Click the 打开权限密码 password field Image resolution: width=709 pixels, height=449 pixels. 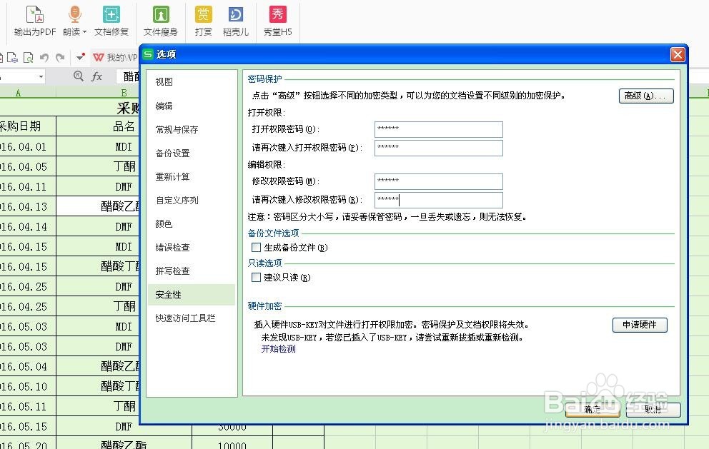click(438, 129)
